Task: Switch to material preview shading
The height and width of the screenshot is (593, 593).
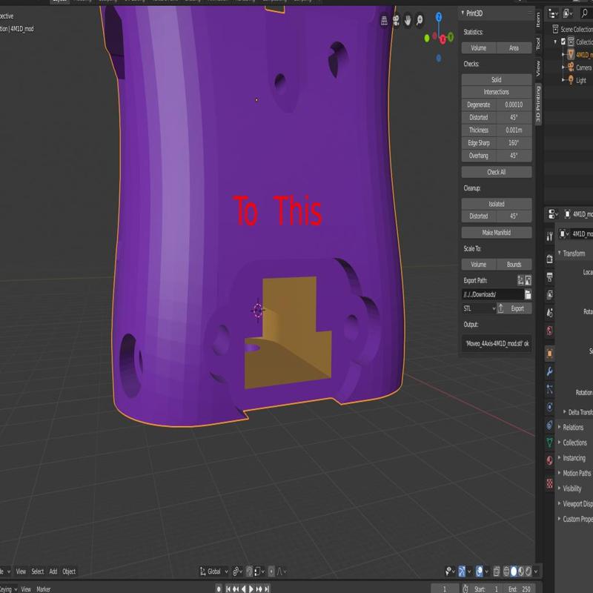Action: point(521,571)
